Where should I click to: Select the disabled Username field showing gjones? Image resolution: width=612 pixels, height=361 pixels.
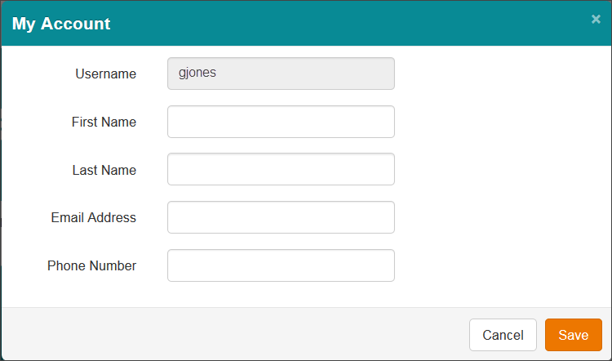click(x=281, y=74)
